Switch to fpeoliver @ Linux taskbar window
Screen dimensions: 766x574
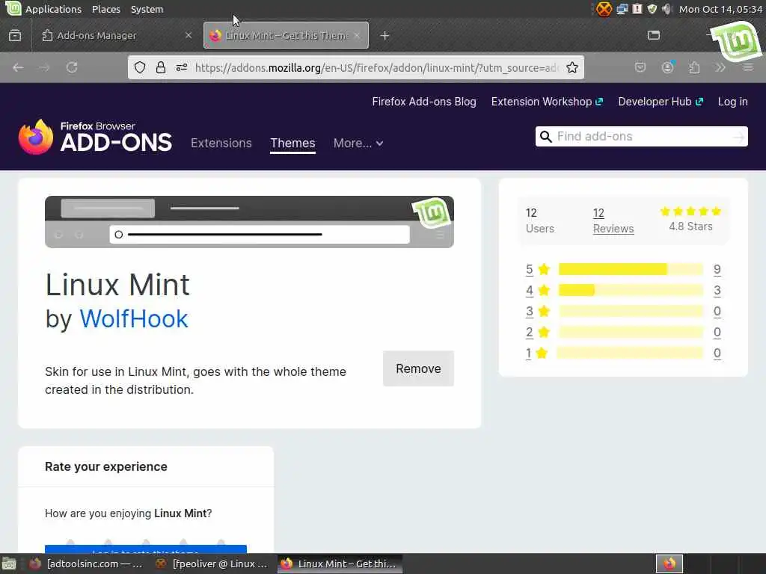[x=211, y=564]
